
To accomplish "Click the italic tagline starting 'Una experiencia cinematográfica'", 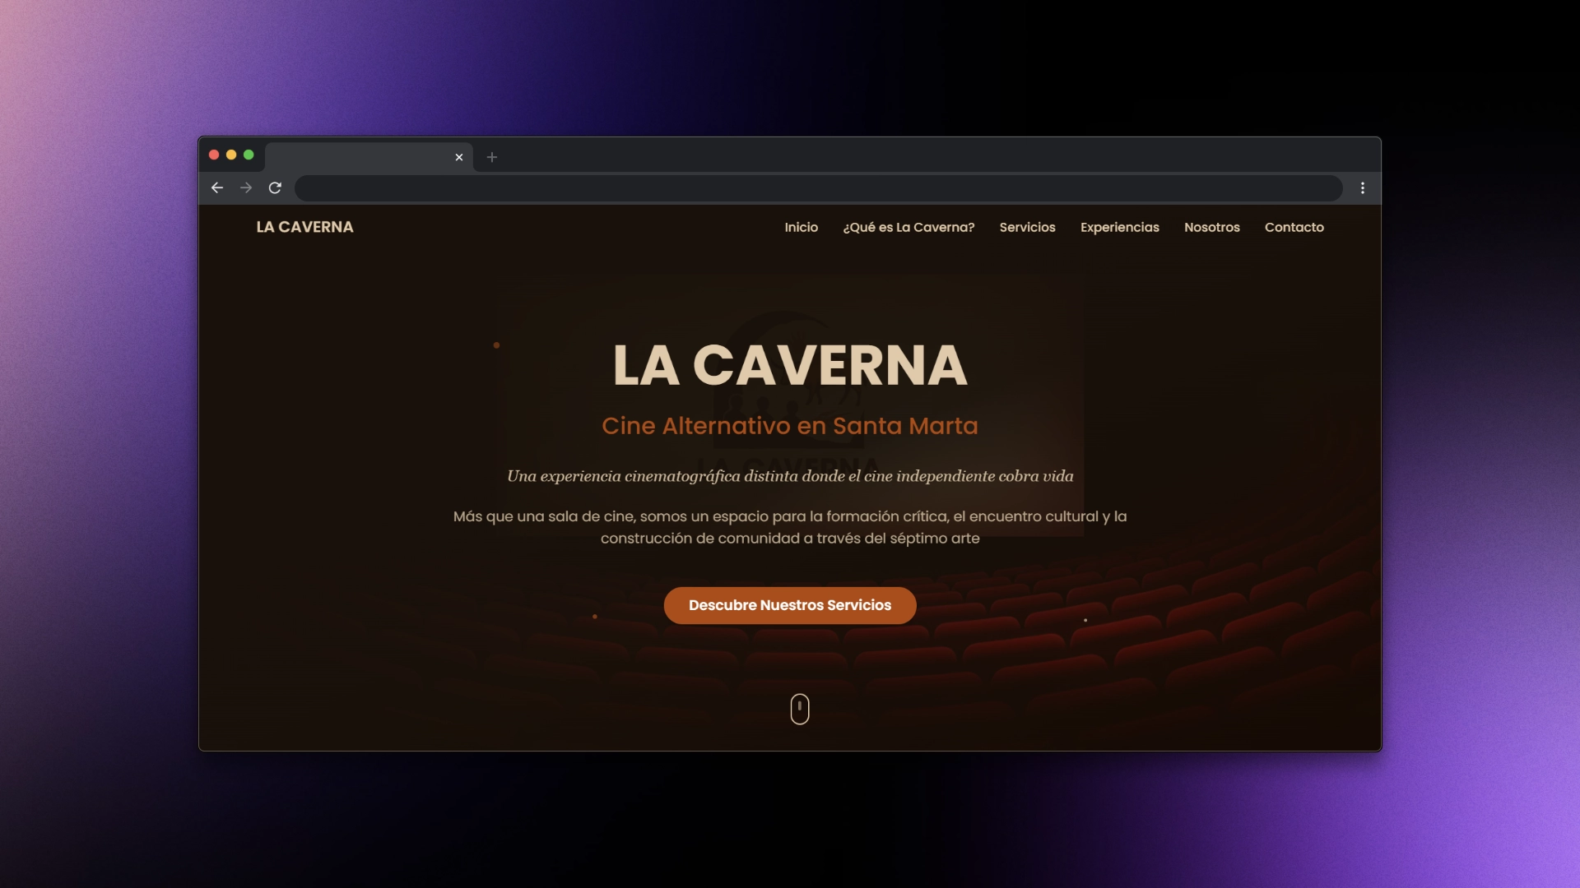I will (790, 476).
